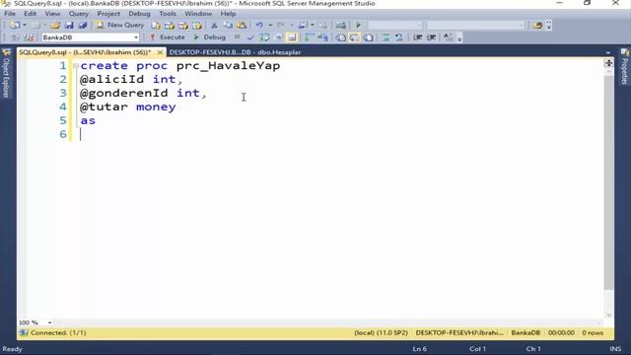Toggle Include Client Statistics
The width and height of the screenshot is (631, 355).
pyautogui.click(x=322, y=37)
